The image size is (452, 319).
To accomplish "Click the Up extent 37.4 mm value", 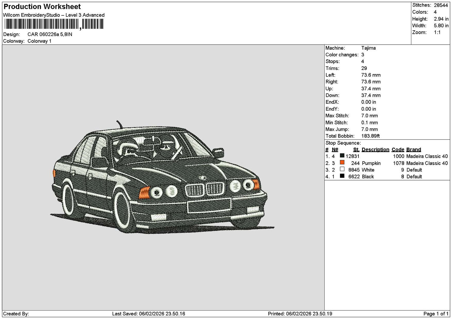I will pos(371,89).
